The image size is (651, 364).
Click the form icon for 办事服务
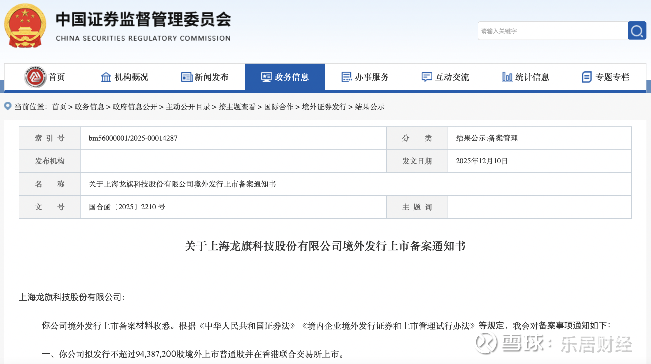click(346, 77)
